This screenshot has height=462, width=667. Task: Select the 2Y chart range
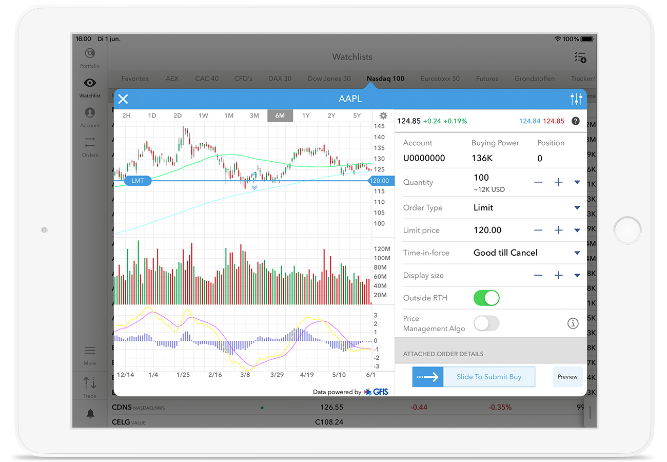tap(331, 115)
